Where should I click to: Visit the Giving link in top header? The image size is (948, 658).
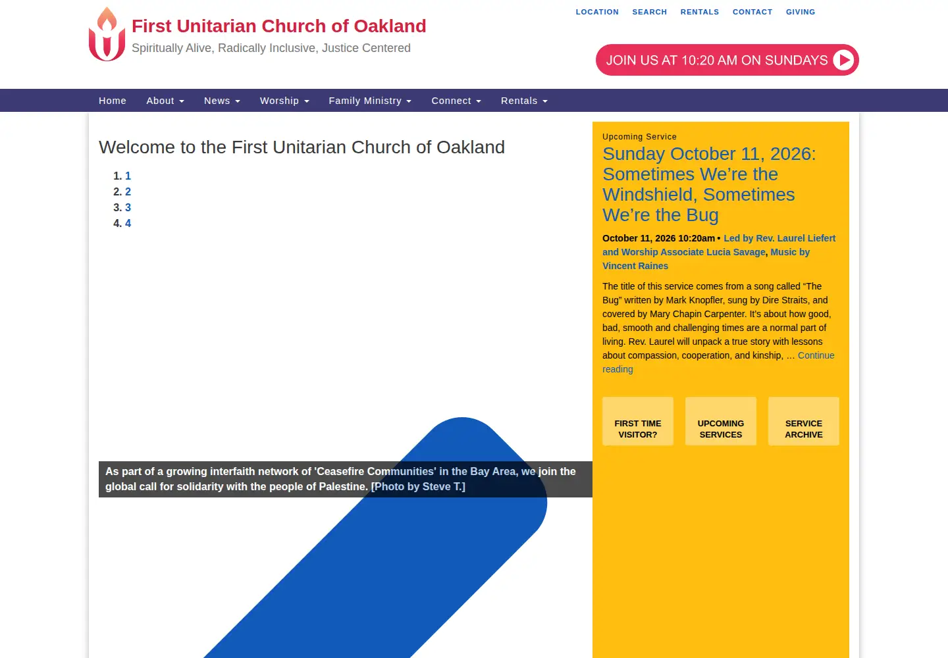click(x=801, y=12)
